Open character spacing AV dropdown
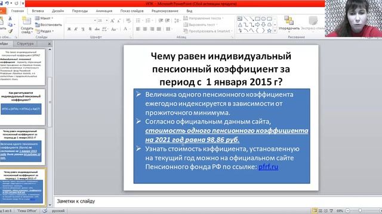The width and height of the screenshot is (382, 214). tap(105, 29)
